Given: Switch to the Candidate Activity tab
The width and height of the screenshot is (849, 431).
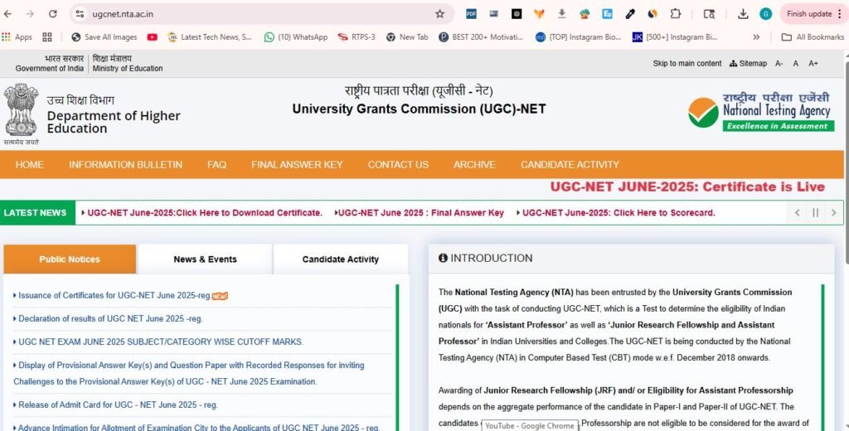Looking at the screenshot, I should point(341,259).
